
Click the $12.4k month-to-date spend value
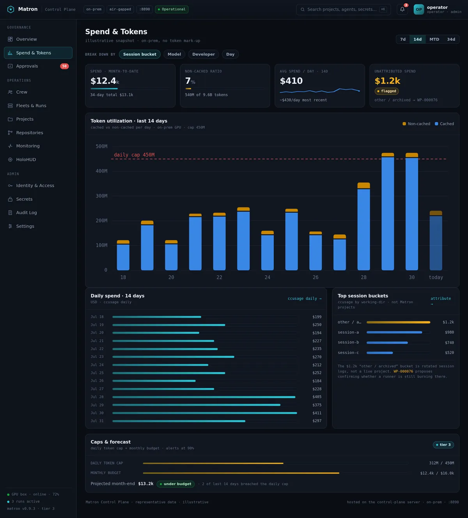(x=105, y=81)
